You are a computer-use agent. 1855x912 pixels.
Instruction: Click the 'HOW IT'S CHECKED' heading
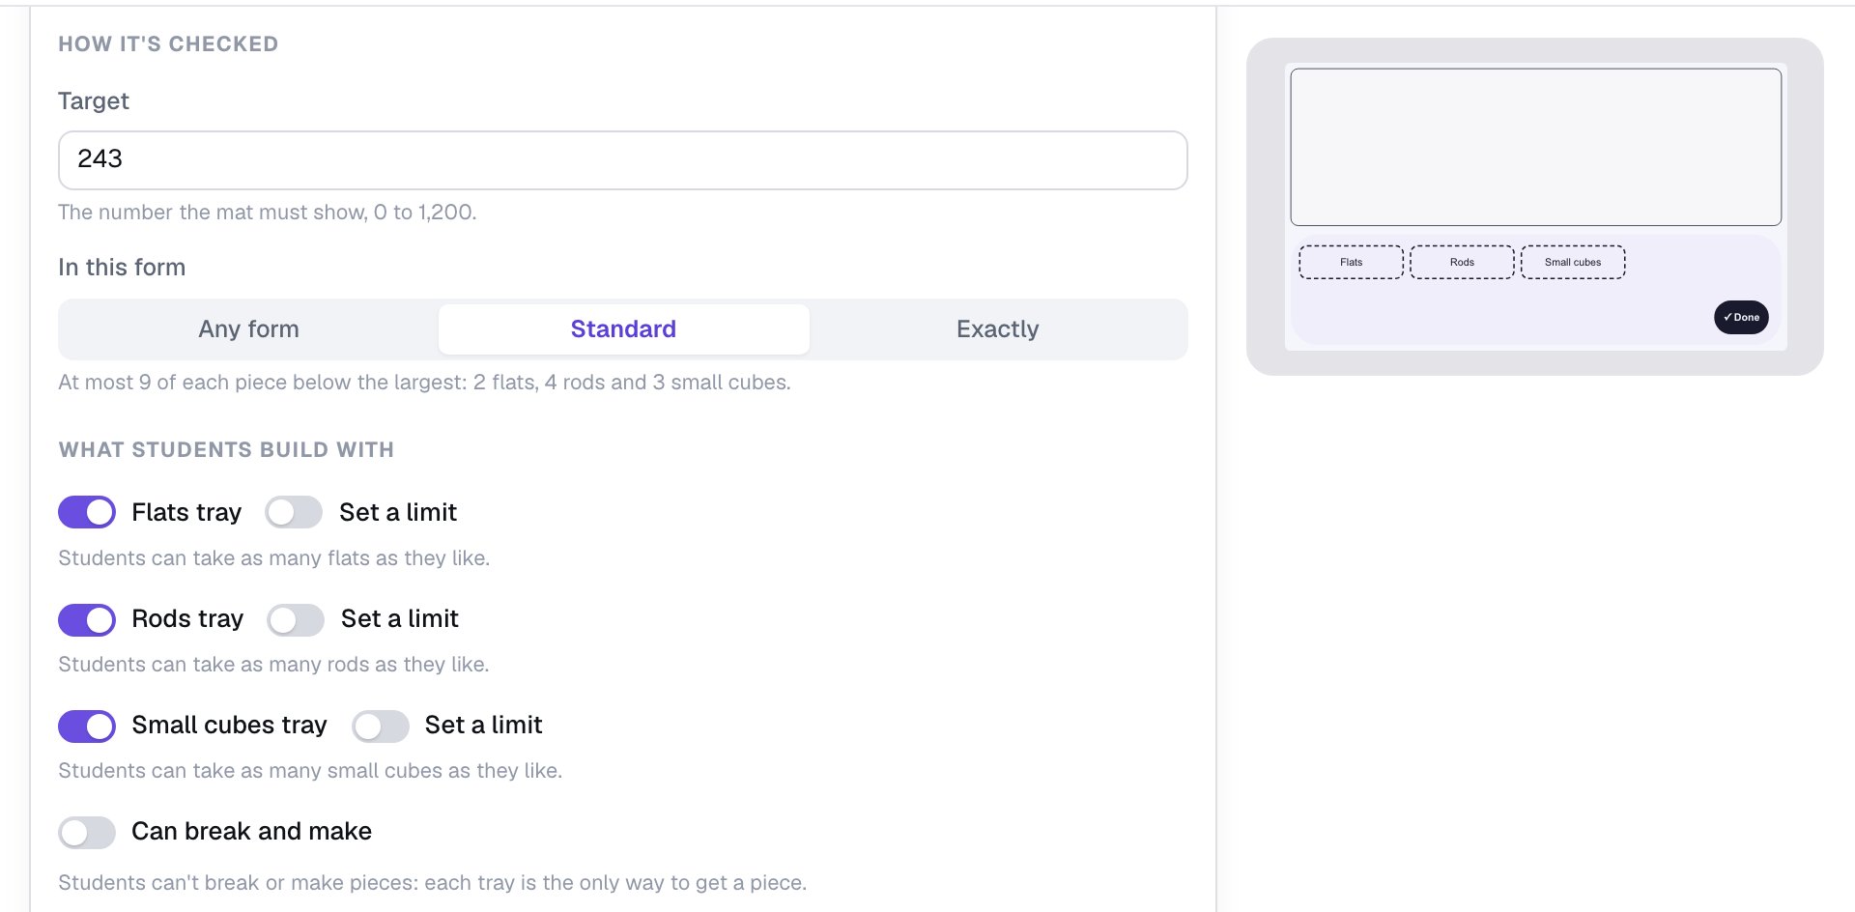tap(168, 44)
